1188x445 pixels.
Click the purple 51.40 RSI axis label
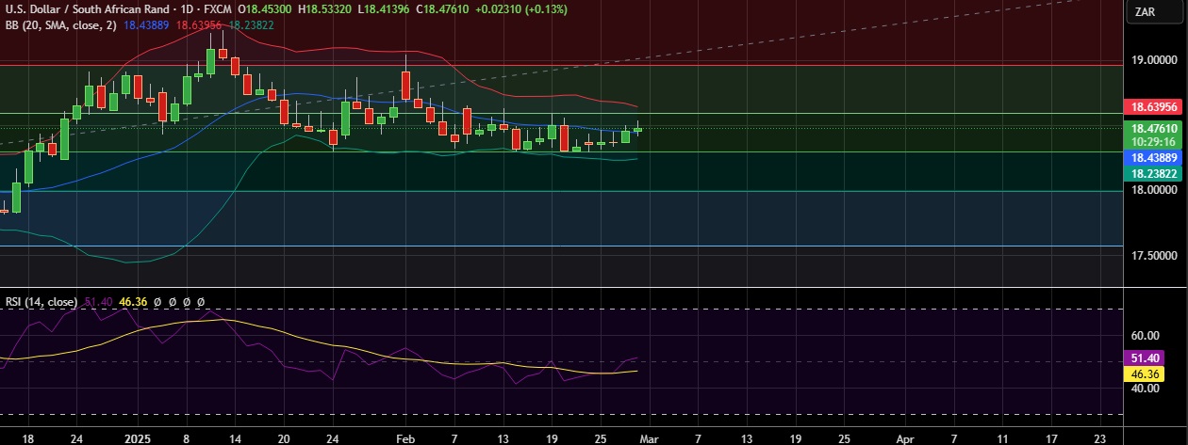1145,358
